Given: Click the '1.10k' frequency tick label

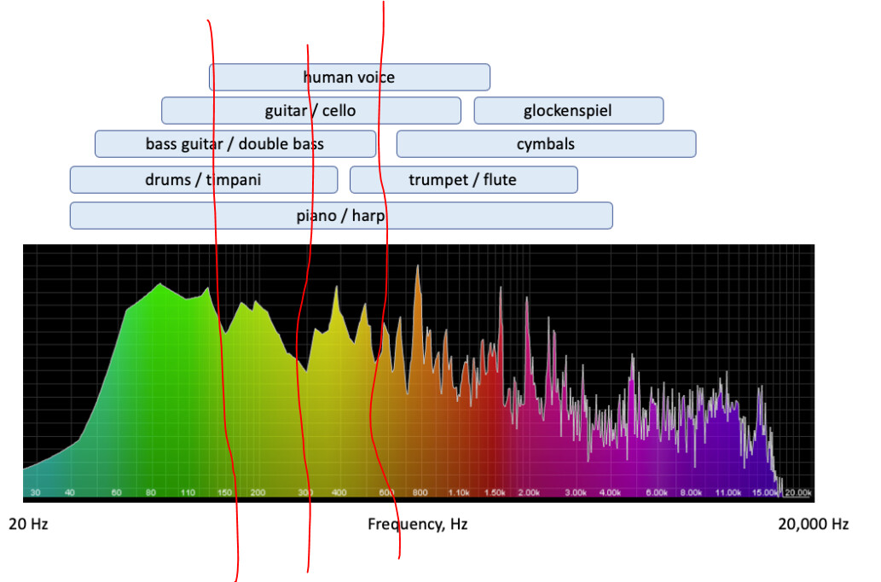Looking at the screenshot, I should click(459, 492).
